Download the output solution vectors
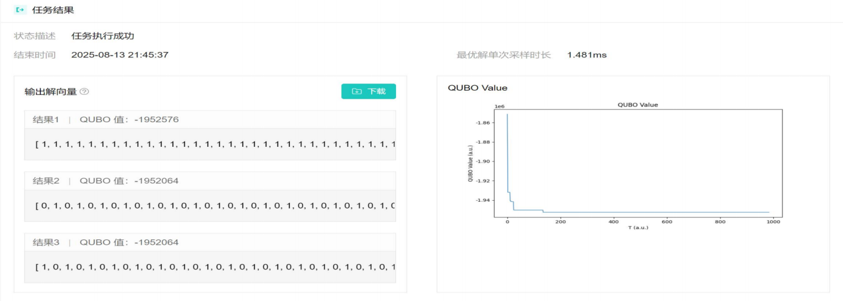The height and width of the screenshot is (301, 843). [368, 91]
